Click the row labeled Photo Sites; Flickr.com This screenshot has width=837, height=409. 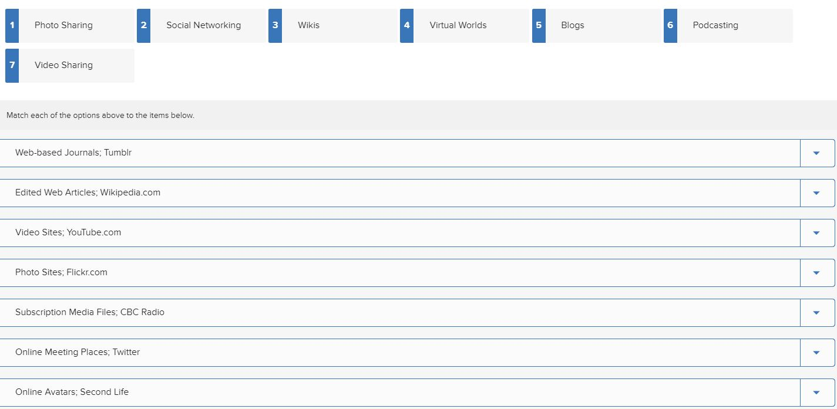pyautogui.click(x=352, y=272)
